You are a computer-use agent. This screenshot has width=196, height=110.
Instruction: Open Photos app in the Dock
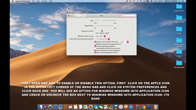click(91, 107)
